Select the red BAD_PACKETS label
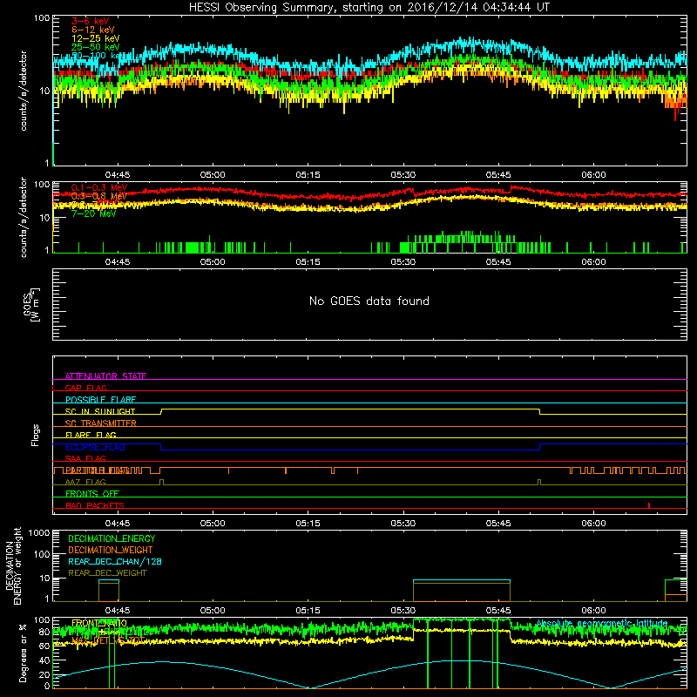The image size is (697, 697). pyautogui.click(x=95, y=505)
